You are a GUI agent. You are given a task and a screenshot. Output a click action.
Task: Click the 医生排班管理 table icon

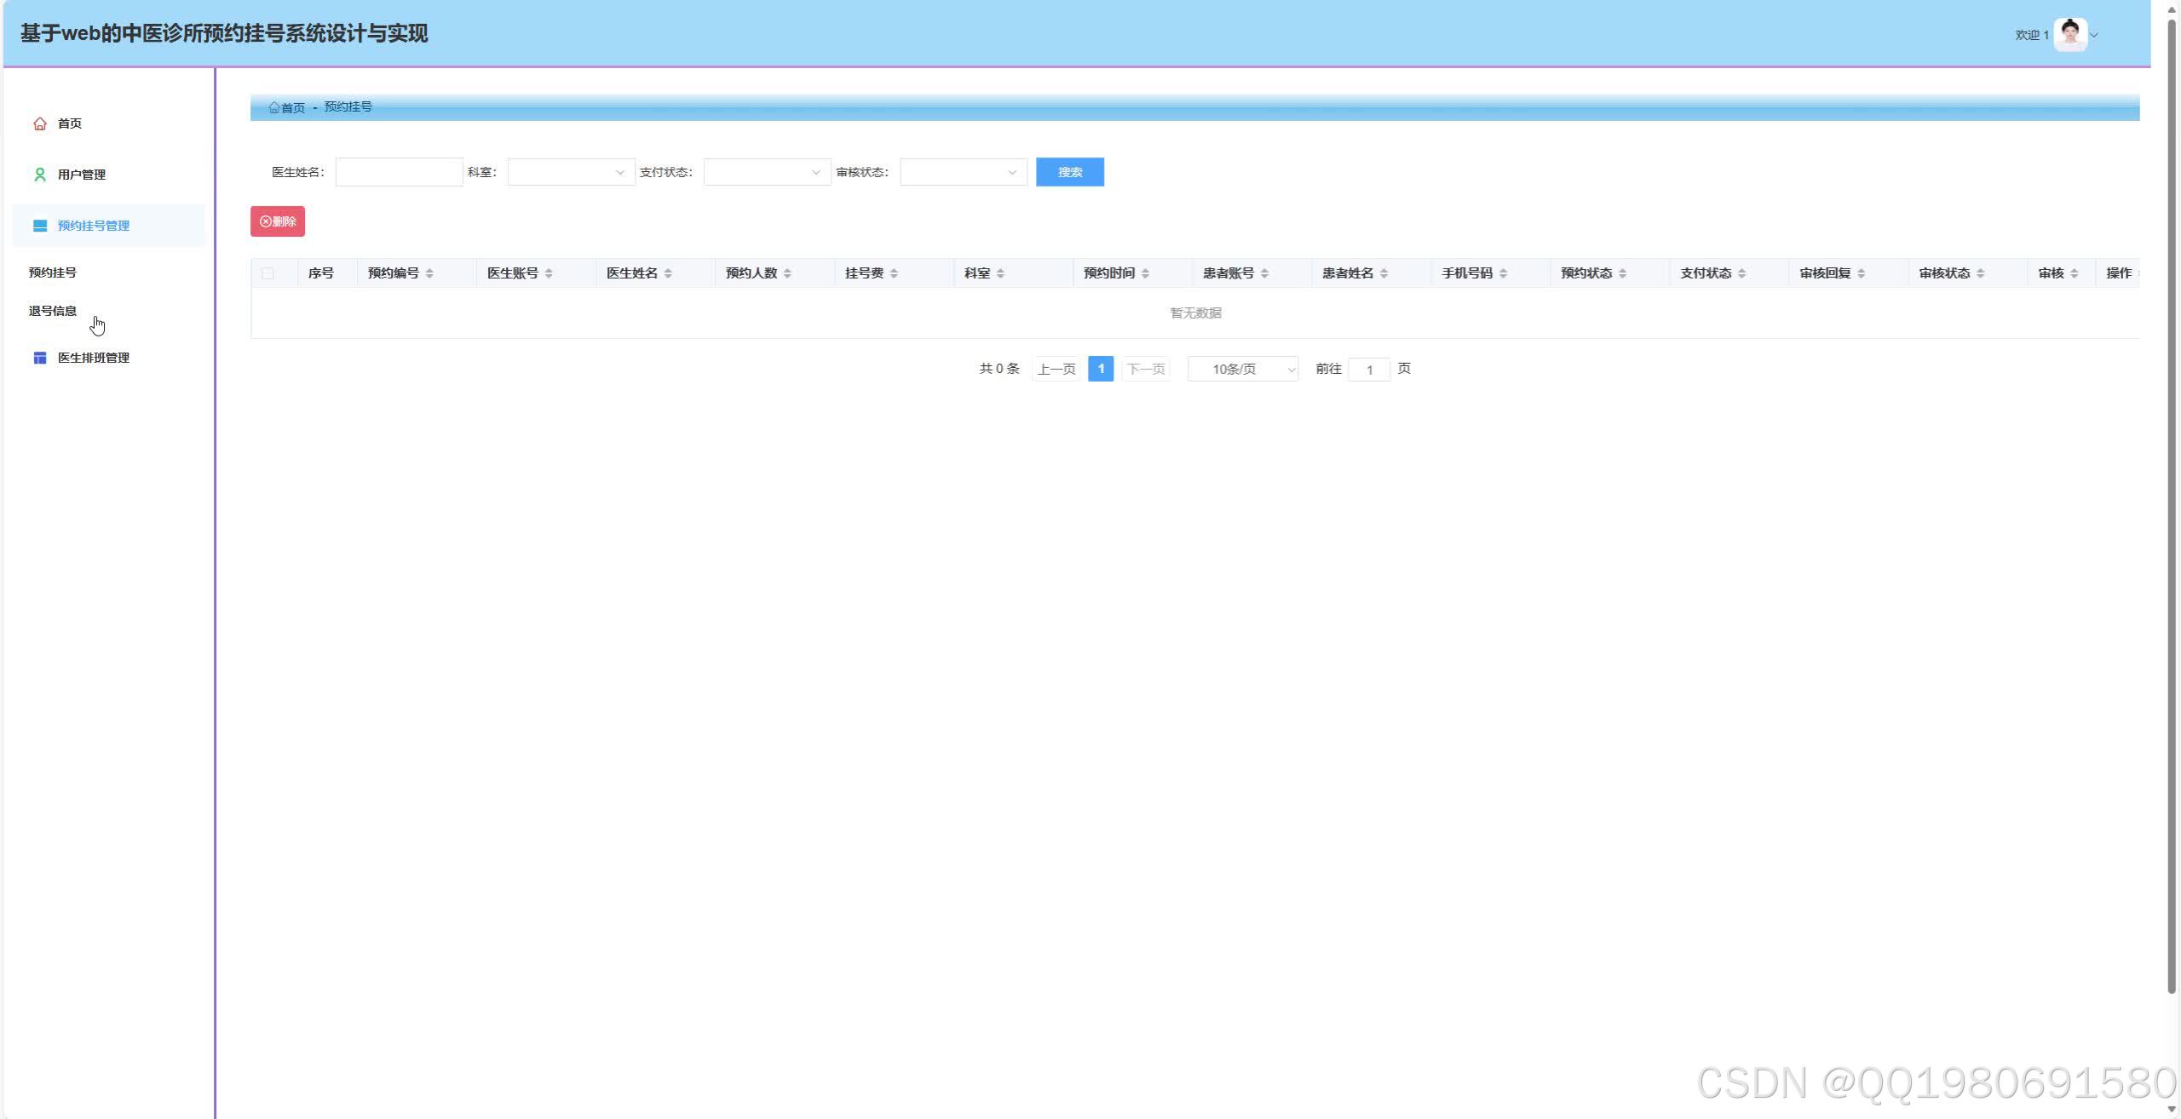click(39, 358)
